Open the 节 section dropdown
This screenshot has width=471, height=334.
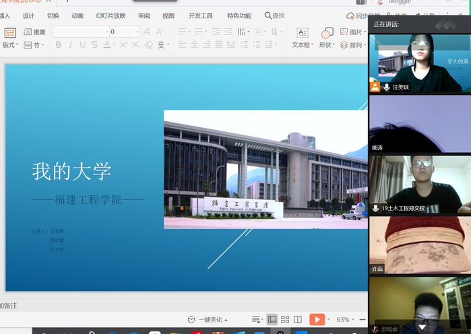(34, 45)
